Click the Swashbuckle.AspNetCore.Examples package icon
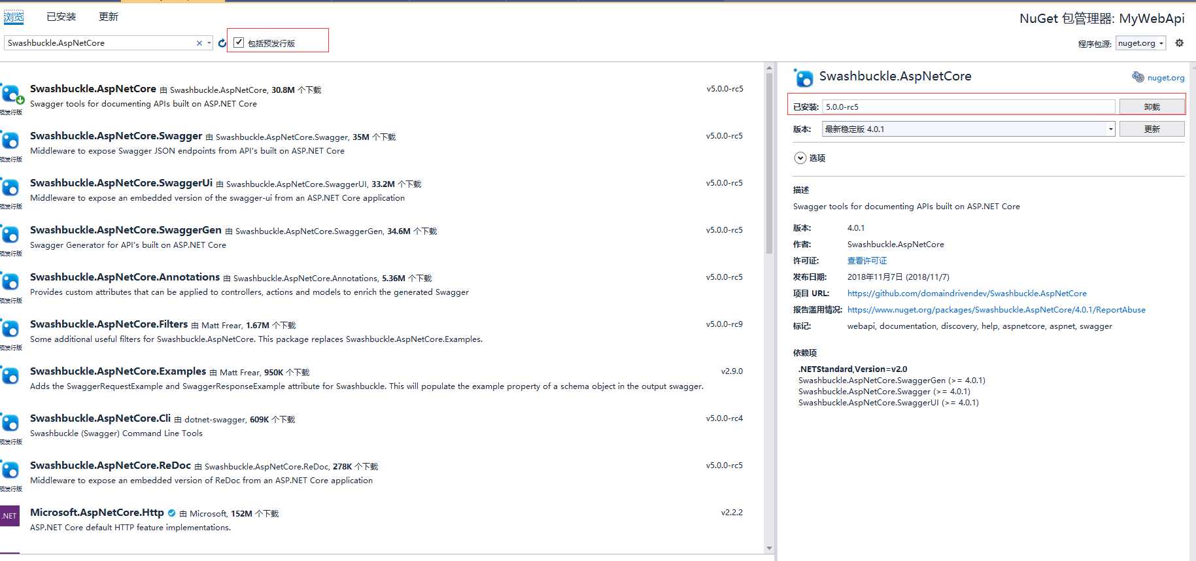 tap(10, 376)
